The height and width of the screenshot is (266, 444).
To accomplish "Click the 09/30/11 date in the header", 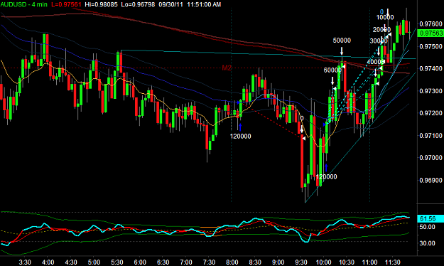I will click(x=170, y=4).
